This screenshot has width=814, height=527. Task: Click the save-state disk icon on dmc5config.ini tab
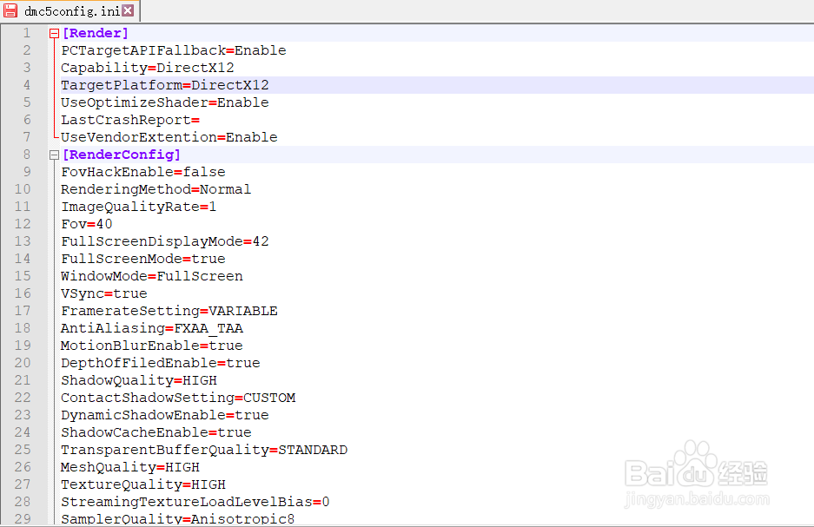(x=10, y=10)
